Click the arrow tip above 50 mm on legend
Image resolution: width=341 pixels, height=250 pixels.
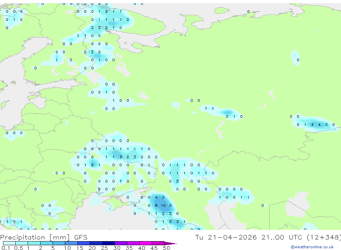170,244
